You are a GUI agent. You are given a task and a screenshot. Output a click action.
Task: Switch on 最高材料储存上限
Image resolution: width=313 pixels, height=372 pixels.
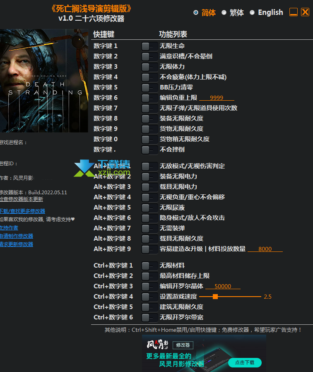click(149, 276)
